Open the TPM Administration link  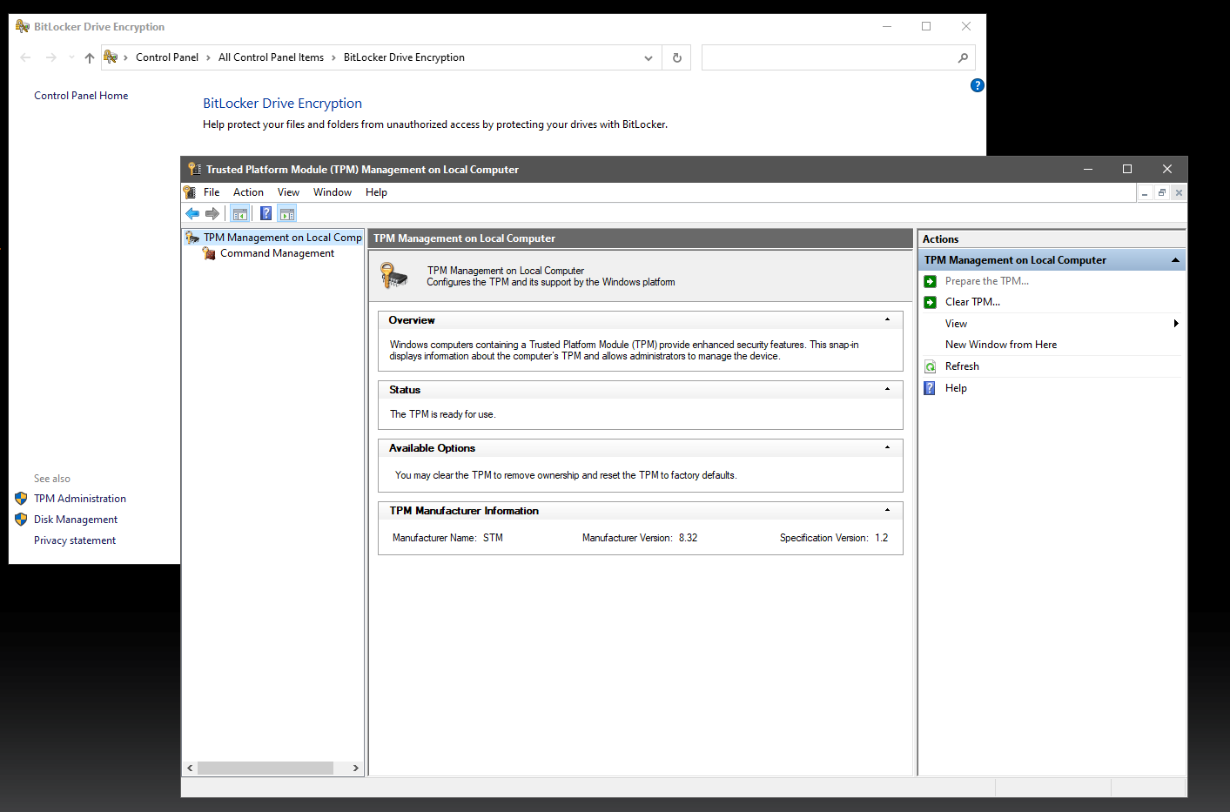(x=80, y=499)
